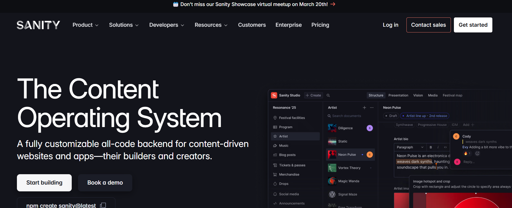Click the Add genre tag button

(x=469, y=125)
